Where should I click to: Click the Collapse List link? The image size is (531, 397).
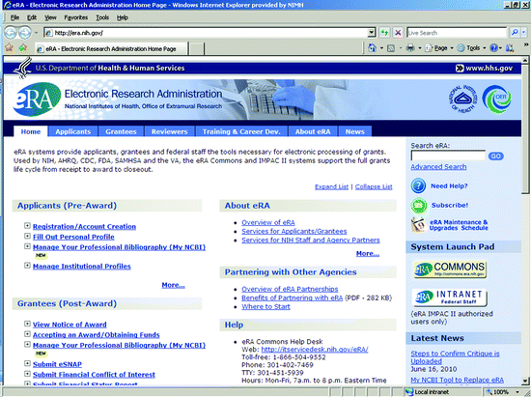(x=374, y=186)
